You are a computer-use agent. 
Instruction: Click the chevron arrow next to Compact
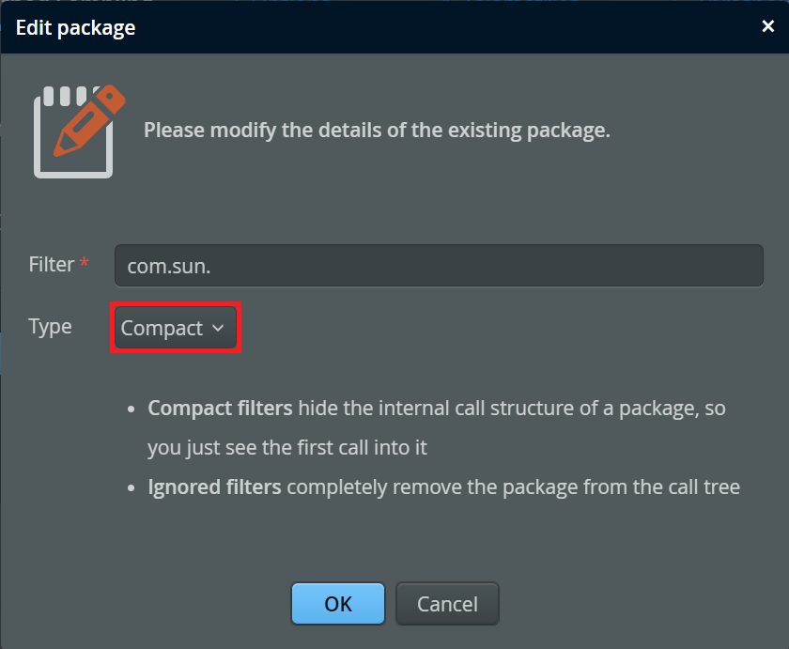coord(218,328)
